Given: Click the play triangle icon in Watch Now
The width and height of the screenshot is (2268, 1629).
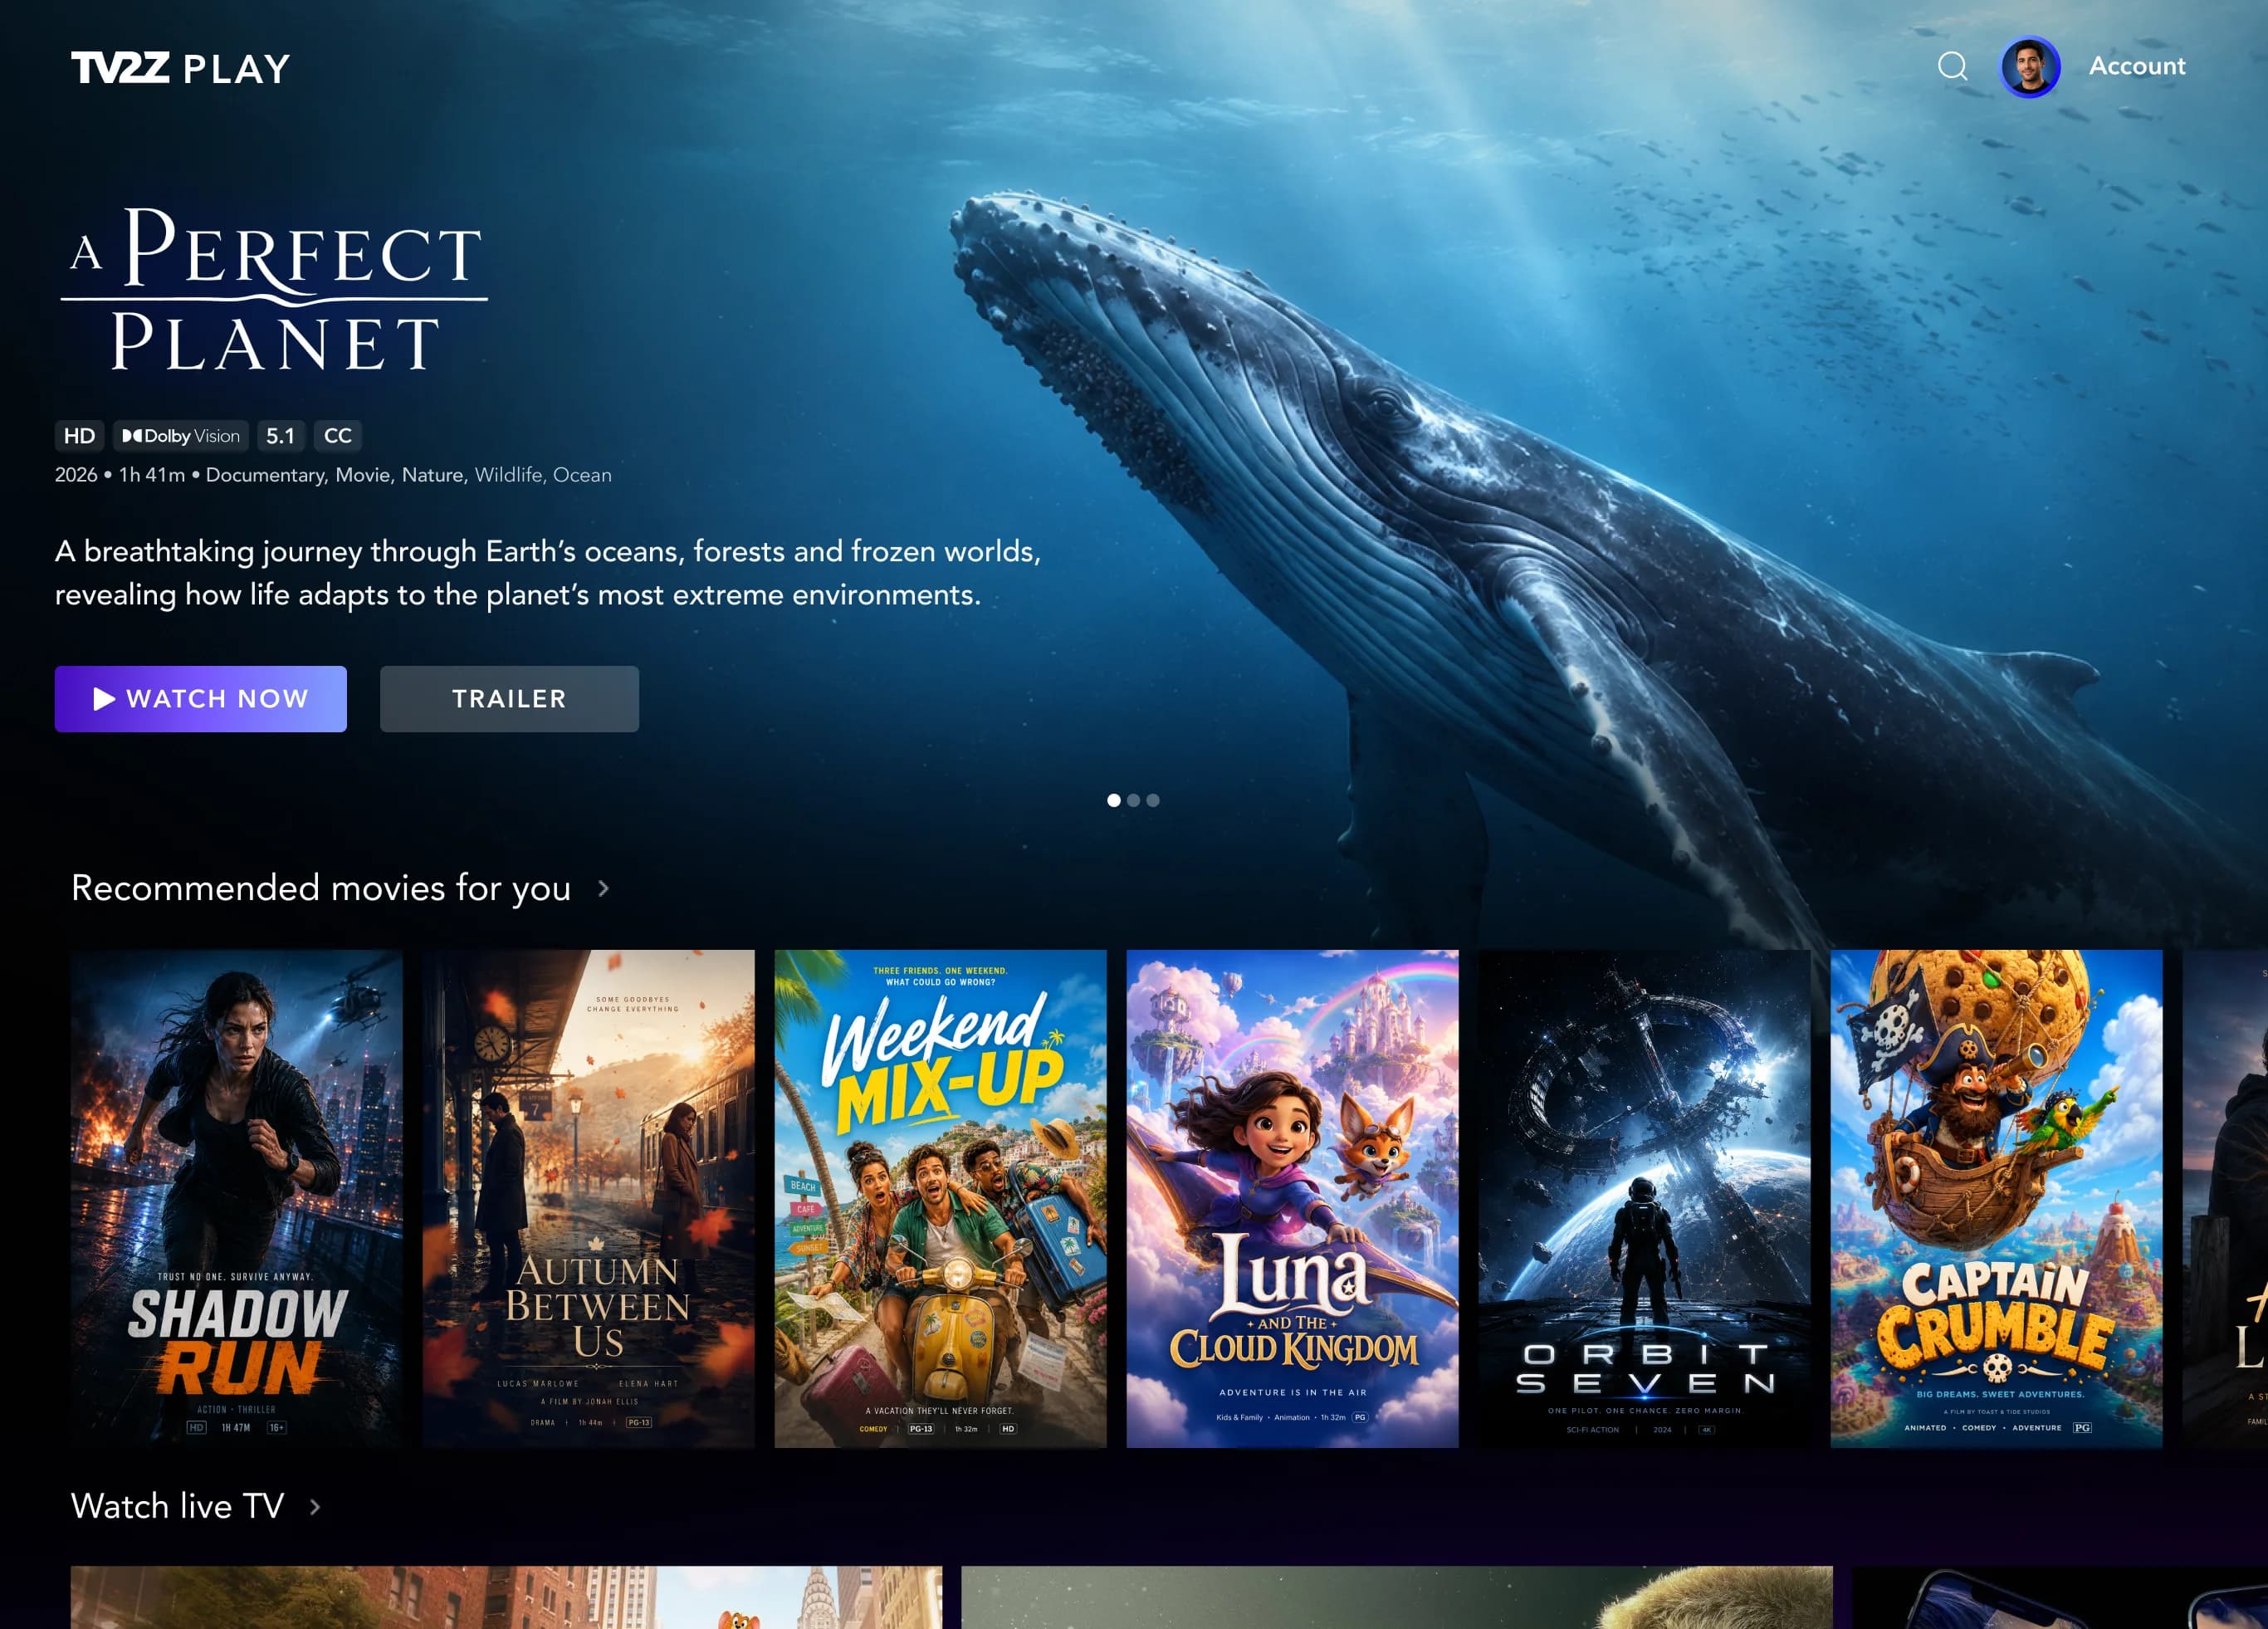Looking at the screenshot, I should [x=104, y=699].
